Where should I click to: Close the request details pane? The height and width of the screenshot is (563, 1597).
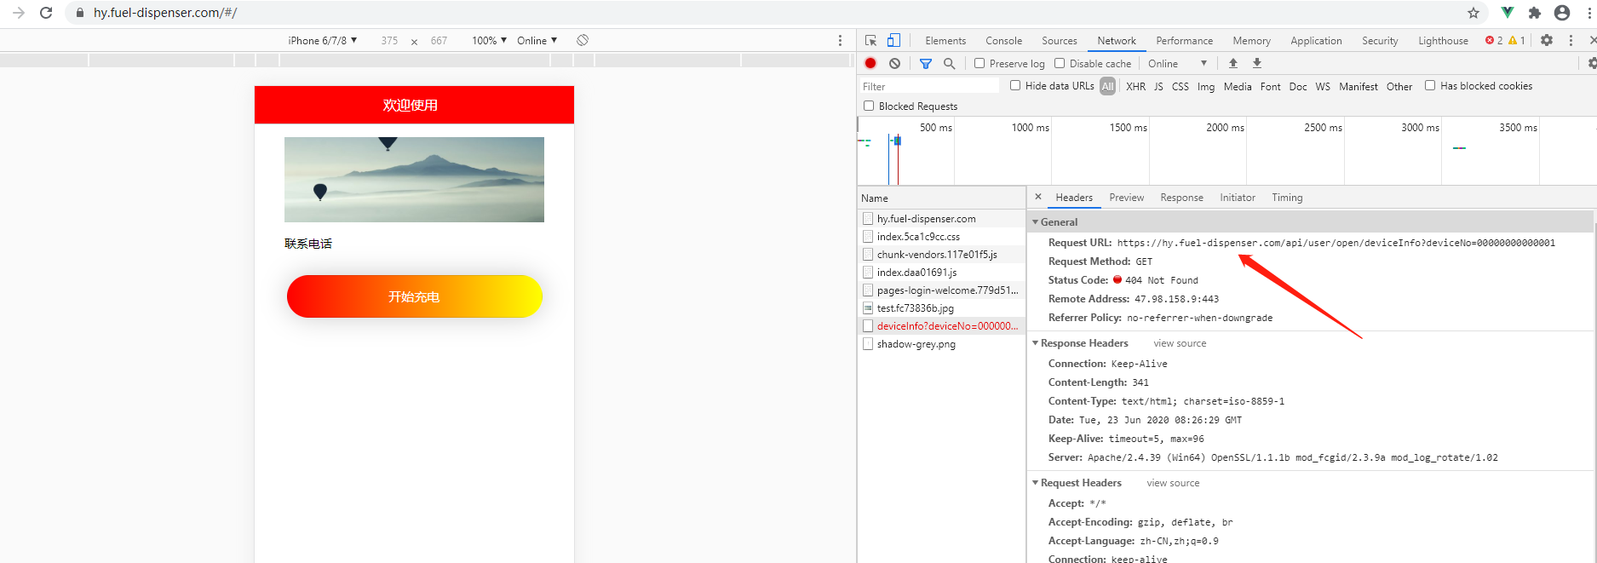(1038, 197)
